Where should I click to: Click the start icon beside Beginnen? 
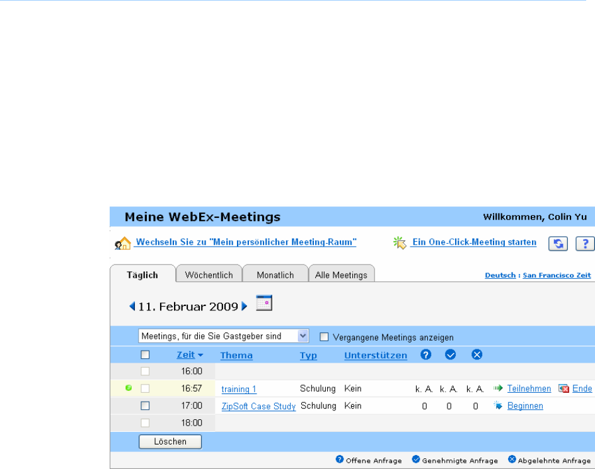pos(498,405)
